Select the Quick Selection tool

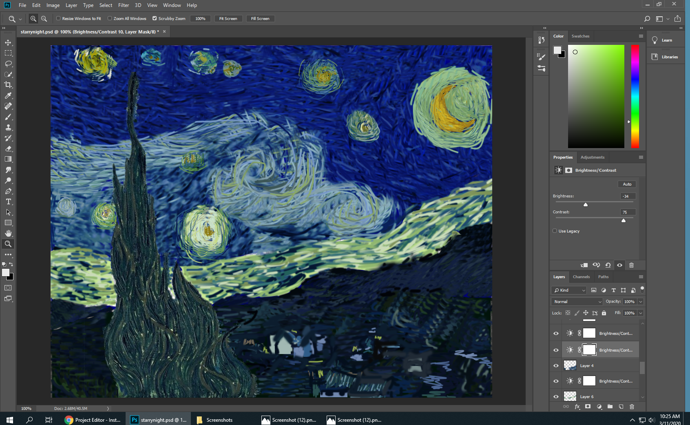click(x=8, y=74)
